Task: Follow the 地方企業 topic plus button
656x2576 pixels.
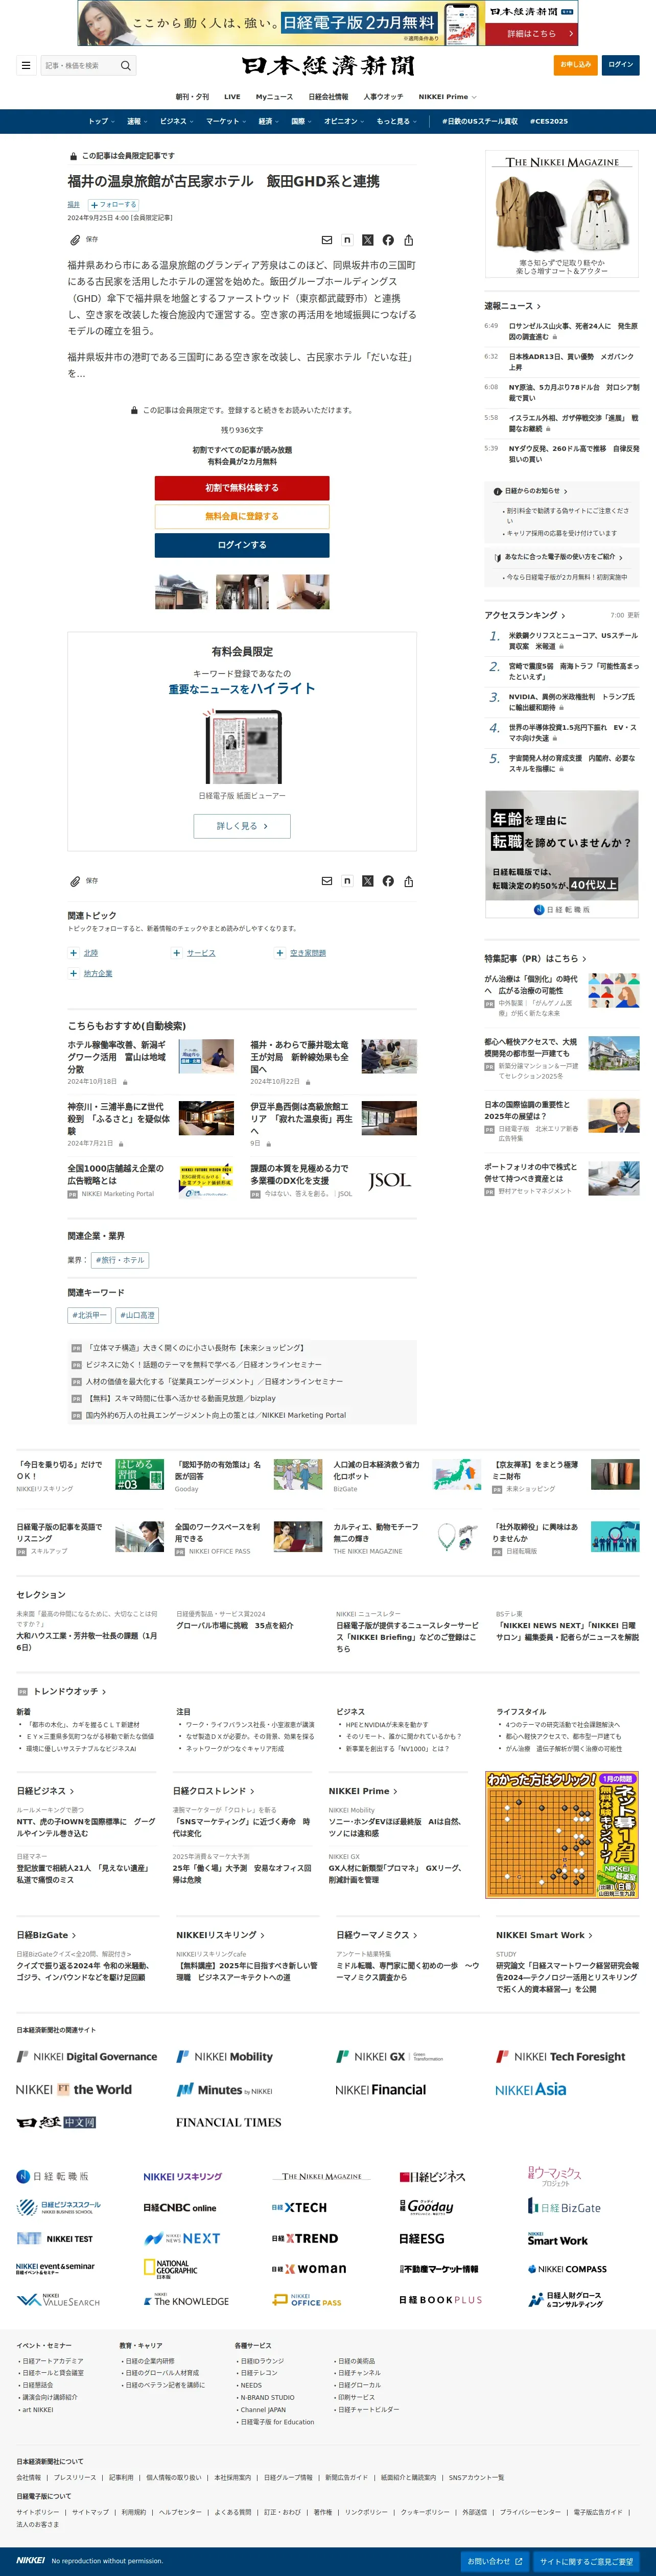Action: [x=73, y=973]
